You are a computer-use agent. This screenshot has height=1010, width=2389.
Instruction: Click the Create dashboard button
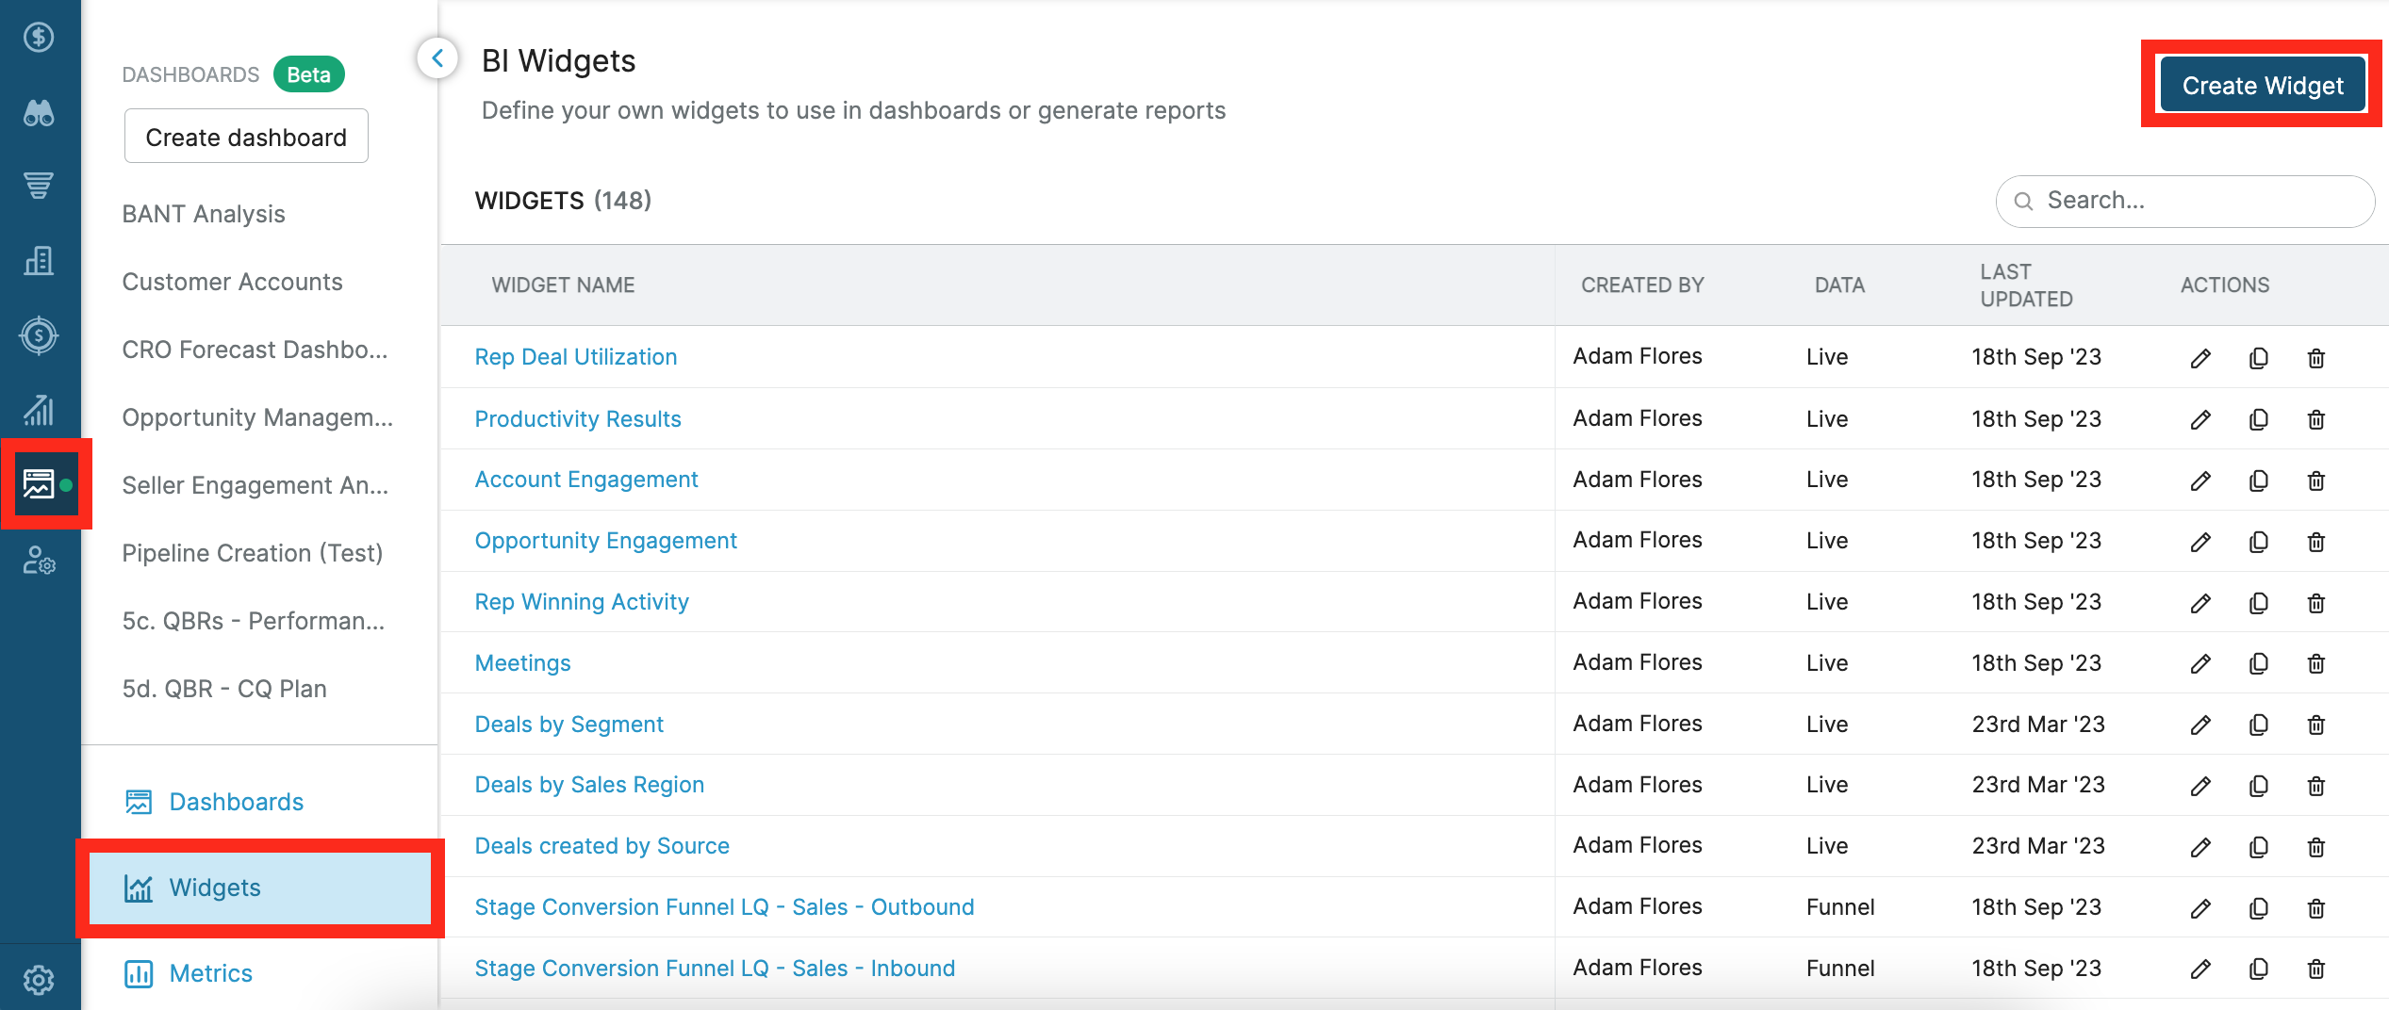[246, 137]
